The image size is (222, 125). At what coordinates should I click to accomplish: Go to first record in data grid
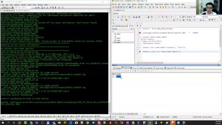(125, 71)
